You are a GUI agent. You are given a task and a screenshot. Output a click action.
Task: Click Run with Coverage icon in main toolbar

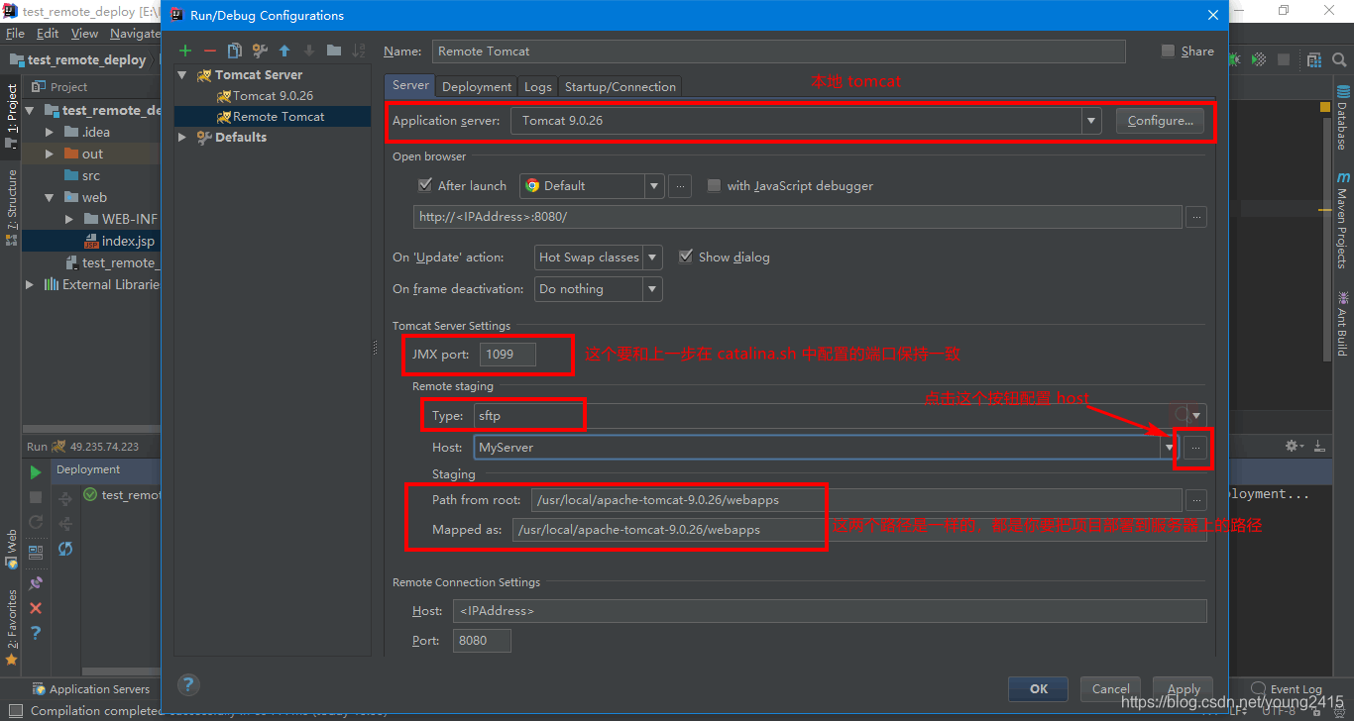(1260, 59)
